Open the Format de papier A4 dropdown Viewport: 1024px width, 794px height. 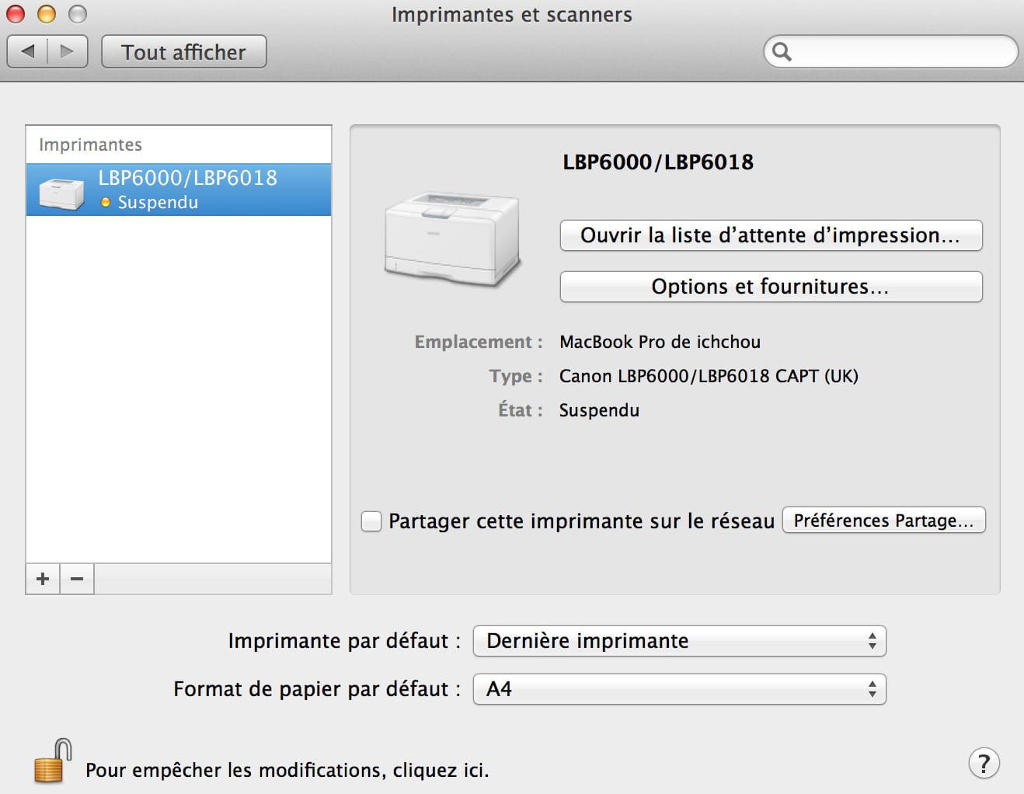(x=679, y=689)
